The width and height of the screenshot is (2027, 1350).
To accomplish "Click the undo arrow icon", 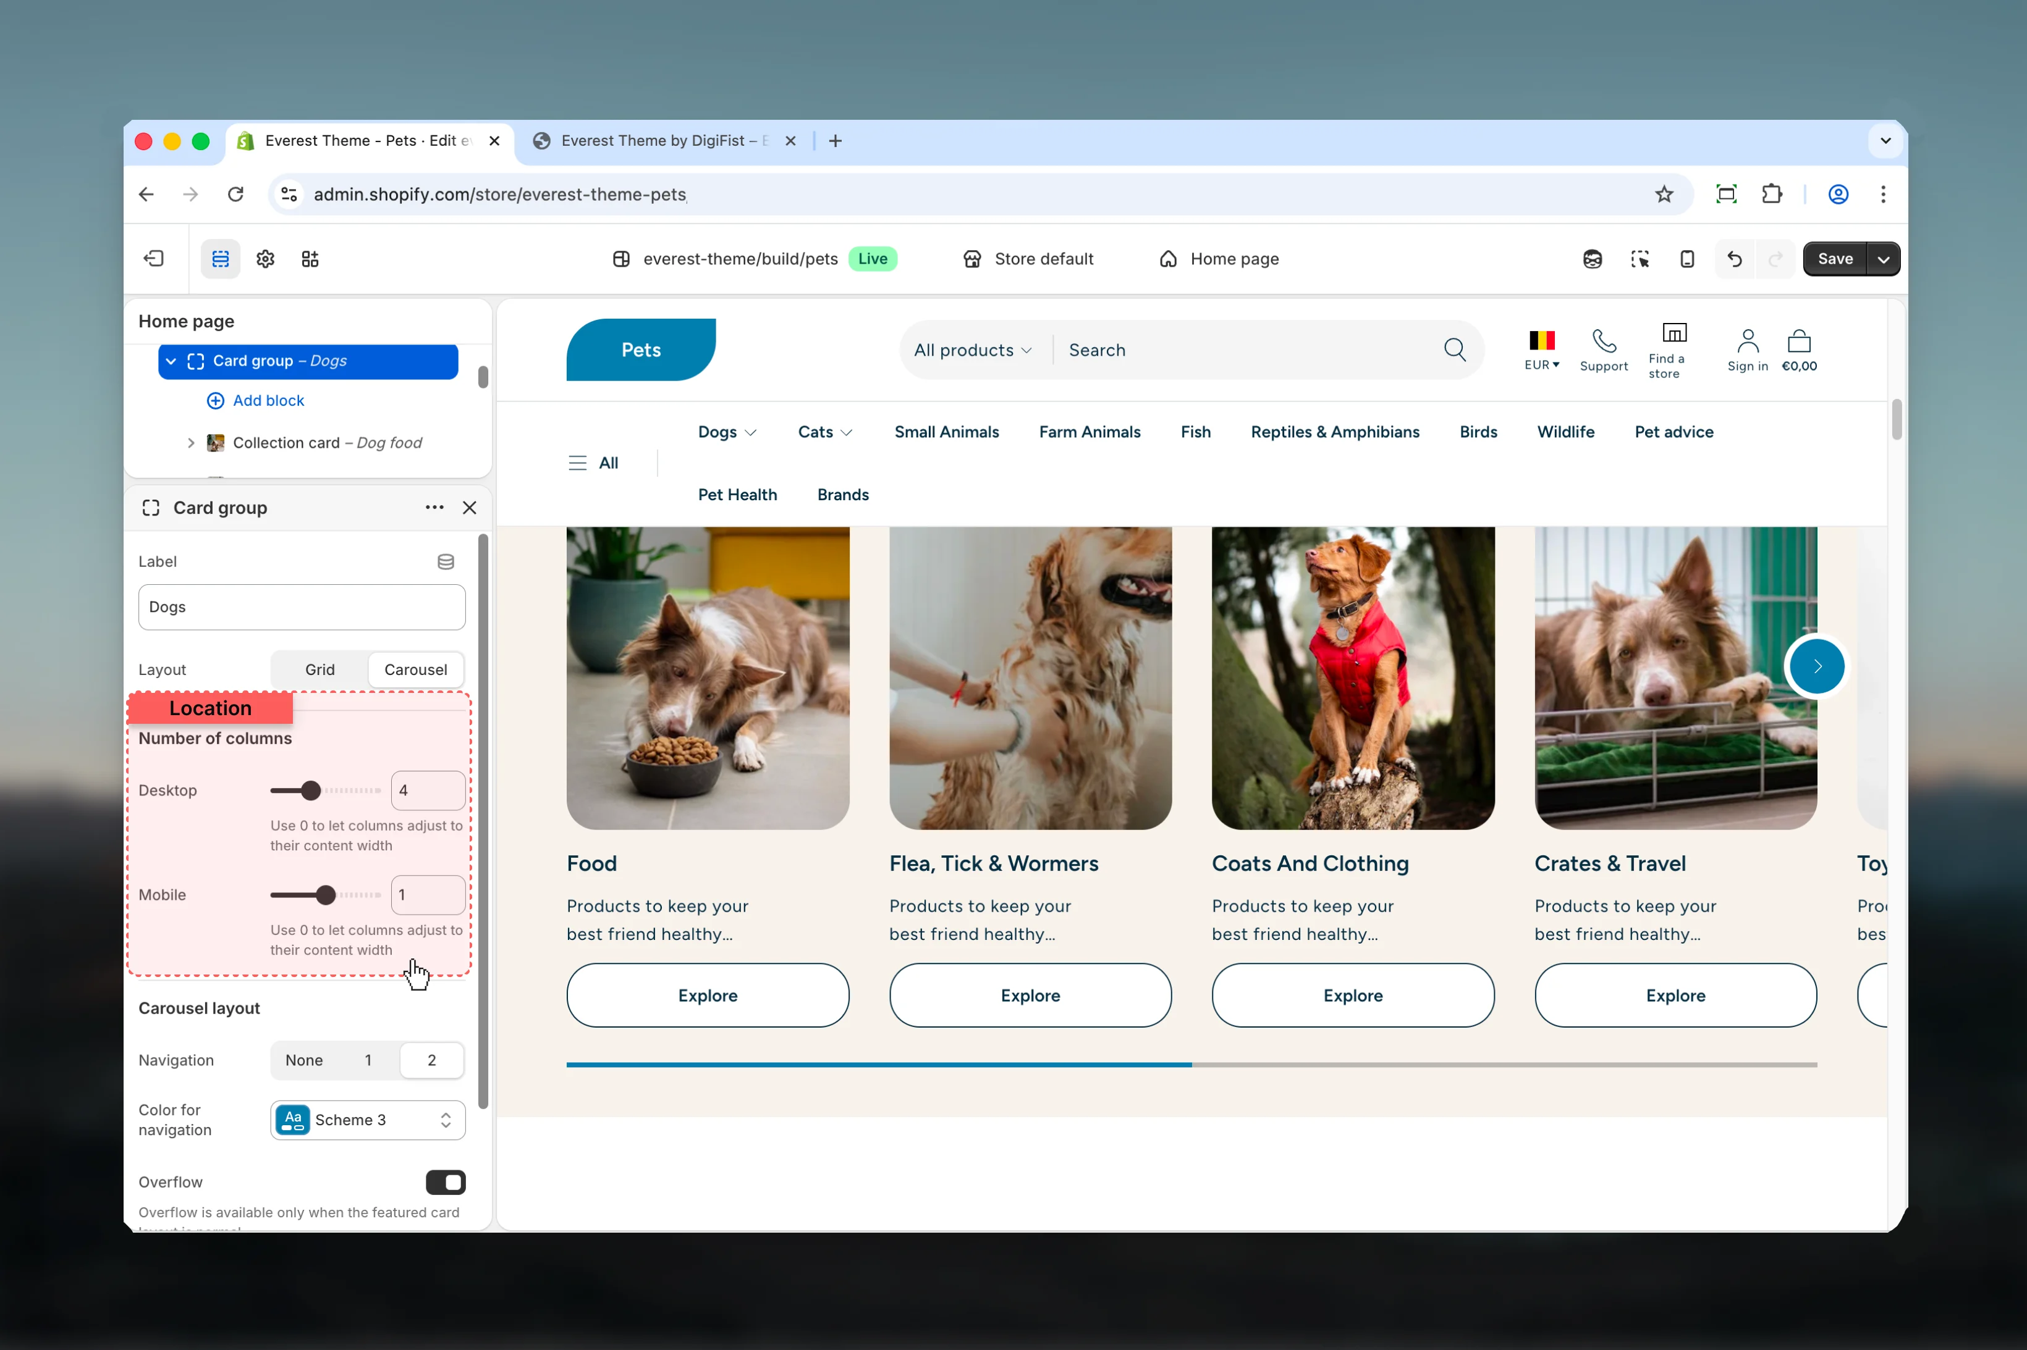I will coord(1734,258).
